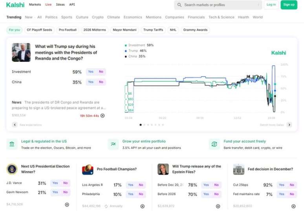Click plus icon beside the 19h countdown timer
Image resolution: width=304 pixels, height=214 pixels.
point(103,116)
